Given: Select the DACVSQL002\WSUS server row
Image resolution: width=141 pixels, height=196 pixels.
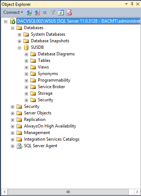Looking at the screenshot, I should click(x=78, y=21).
